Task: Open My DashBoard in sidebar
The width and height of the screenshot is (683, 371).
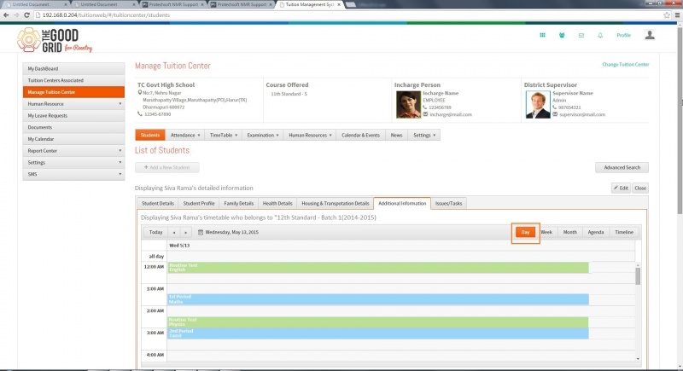Action: (x=73, y=69)
